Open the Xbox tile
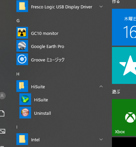136x147 pixels. pyautogui.click(x=124, y=117)
